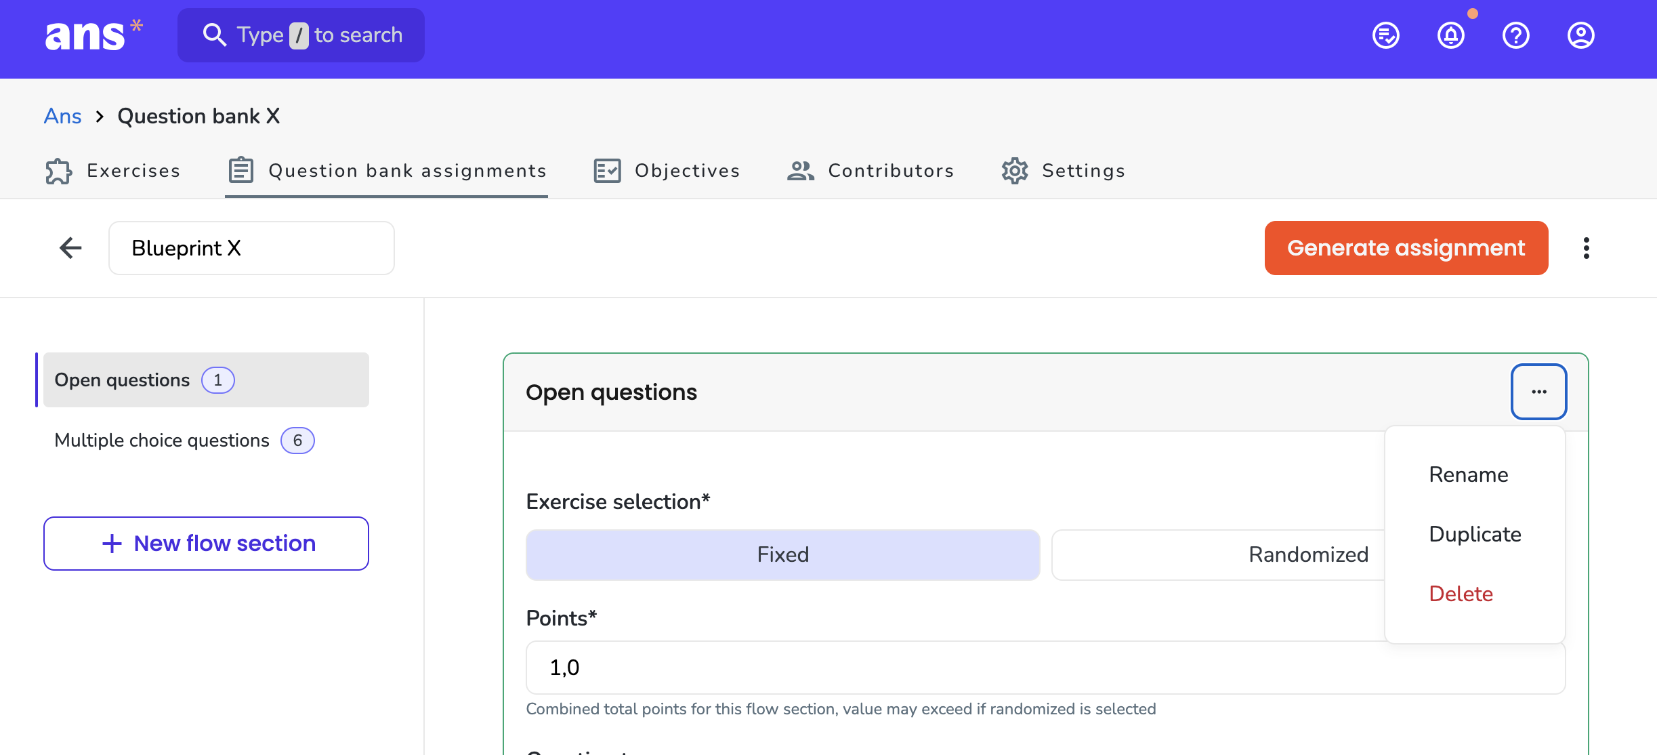Click the plus icon in New flow section
This screenshot has width=1657, height=755.
pyautogui.click(x=112, y=544)
